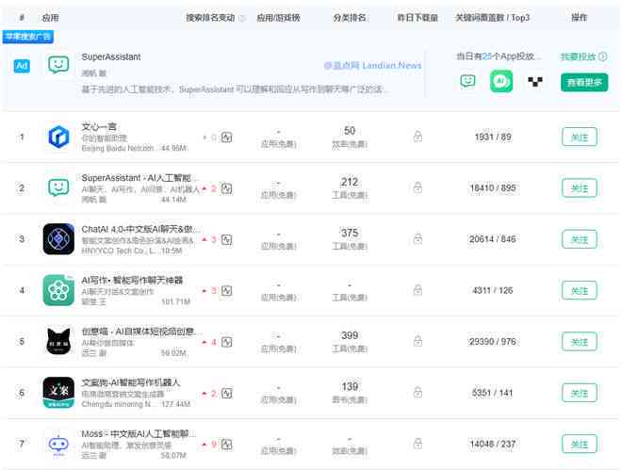Click keyword count 18410 / 895
The image size is (622, 470).
493,187
